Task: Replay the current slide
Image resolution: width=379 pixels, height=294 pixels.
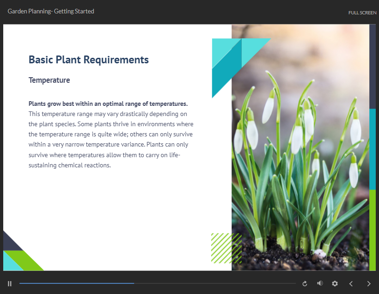Action: (305, 283)
